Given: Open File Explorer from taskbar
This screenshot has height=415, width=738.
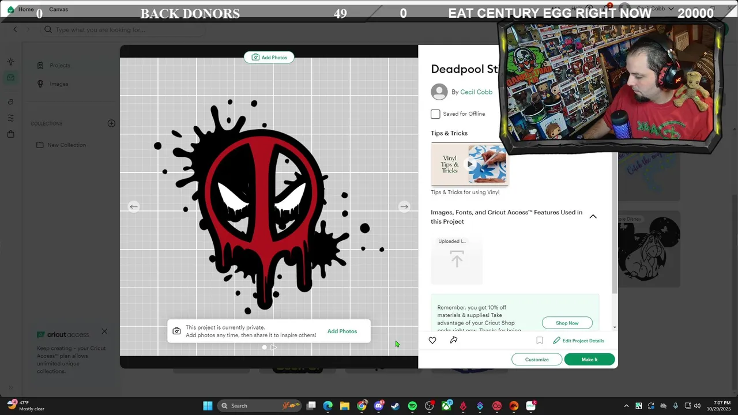Looking at the screenshot, I should (345, 406).
